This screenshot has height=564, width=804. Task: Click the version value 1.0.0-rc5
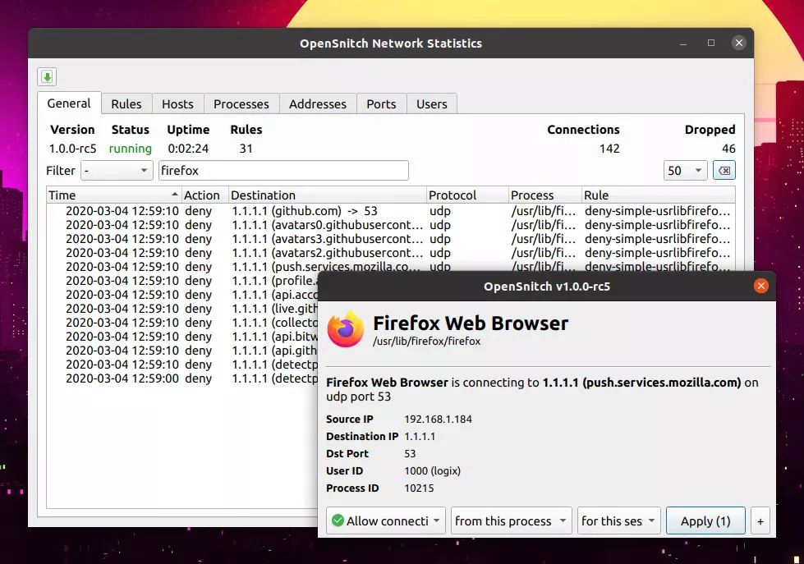coord(72,149)
